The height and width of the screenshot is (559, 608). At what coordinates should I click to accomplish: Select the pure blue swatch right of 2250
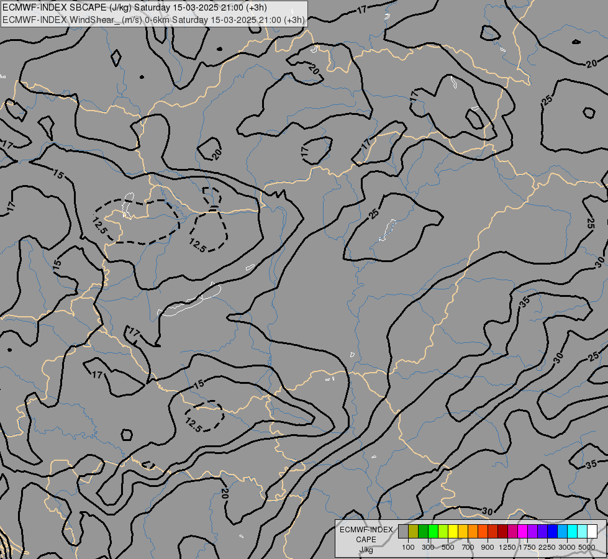553,531
